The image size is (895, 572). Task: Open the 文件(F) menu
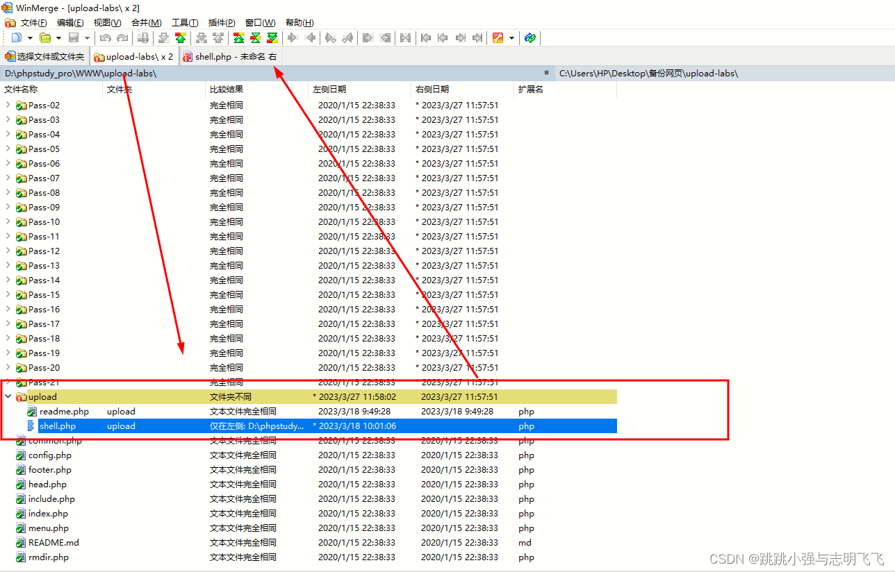point(33,23)
